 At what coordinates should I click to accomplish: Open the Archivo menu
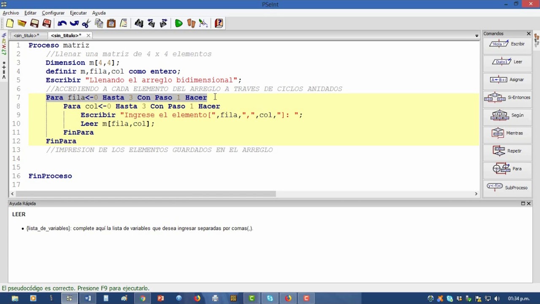pos(11,13)
